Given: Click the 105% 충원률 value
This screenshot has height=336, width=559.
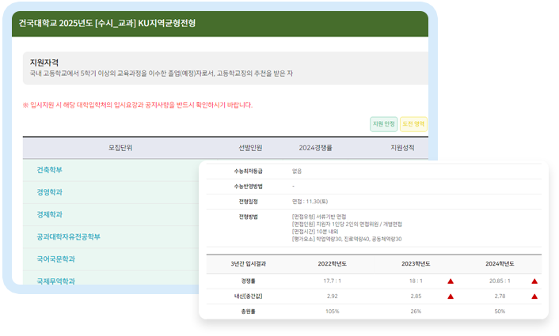Looking at the screenshot, I should (333, 311).
